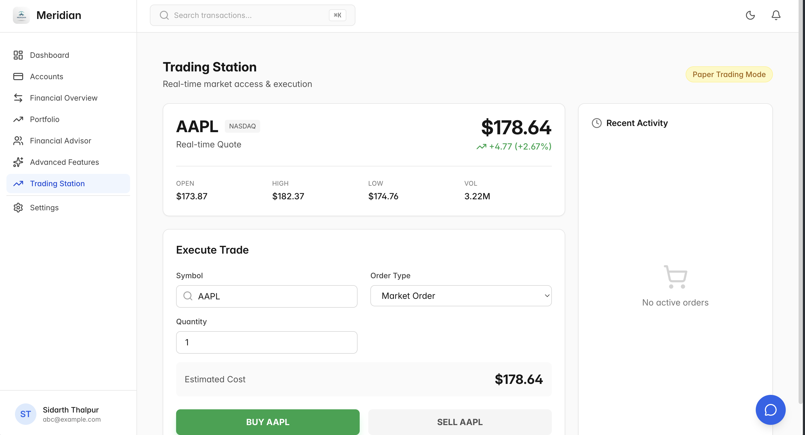Toggle dark mode with moon icon

tap(750, 15)
